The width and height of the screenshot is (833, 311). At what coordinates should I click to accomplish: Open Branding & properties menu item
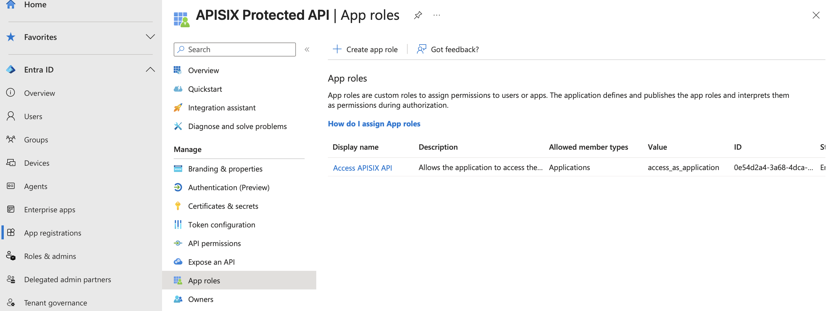(225, 169)
